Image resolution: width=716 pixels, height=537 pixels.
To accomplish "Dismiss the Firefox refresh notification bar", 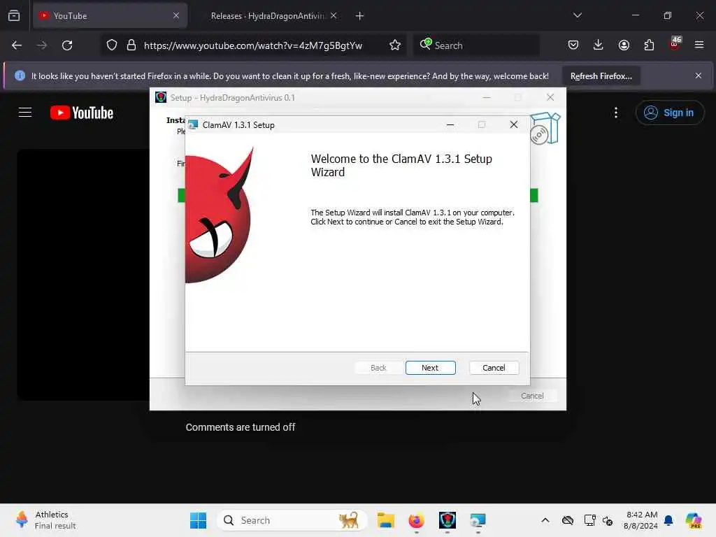I will [x=699, y=76].
